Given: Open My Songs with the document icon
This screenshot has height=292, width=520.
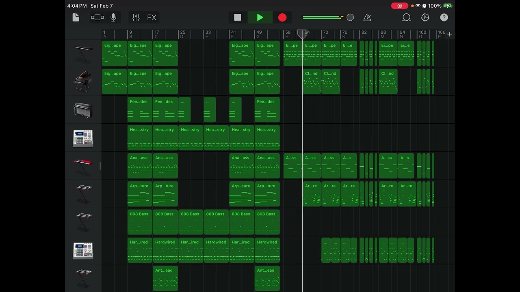Looking at the screenshot, I should pos(76,17).
